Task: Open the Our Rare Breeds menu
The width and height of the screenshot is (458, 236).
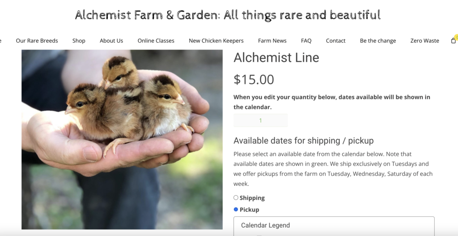Action: click(37, 41)
